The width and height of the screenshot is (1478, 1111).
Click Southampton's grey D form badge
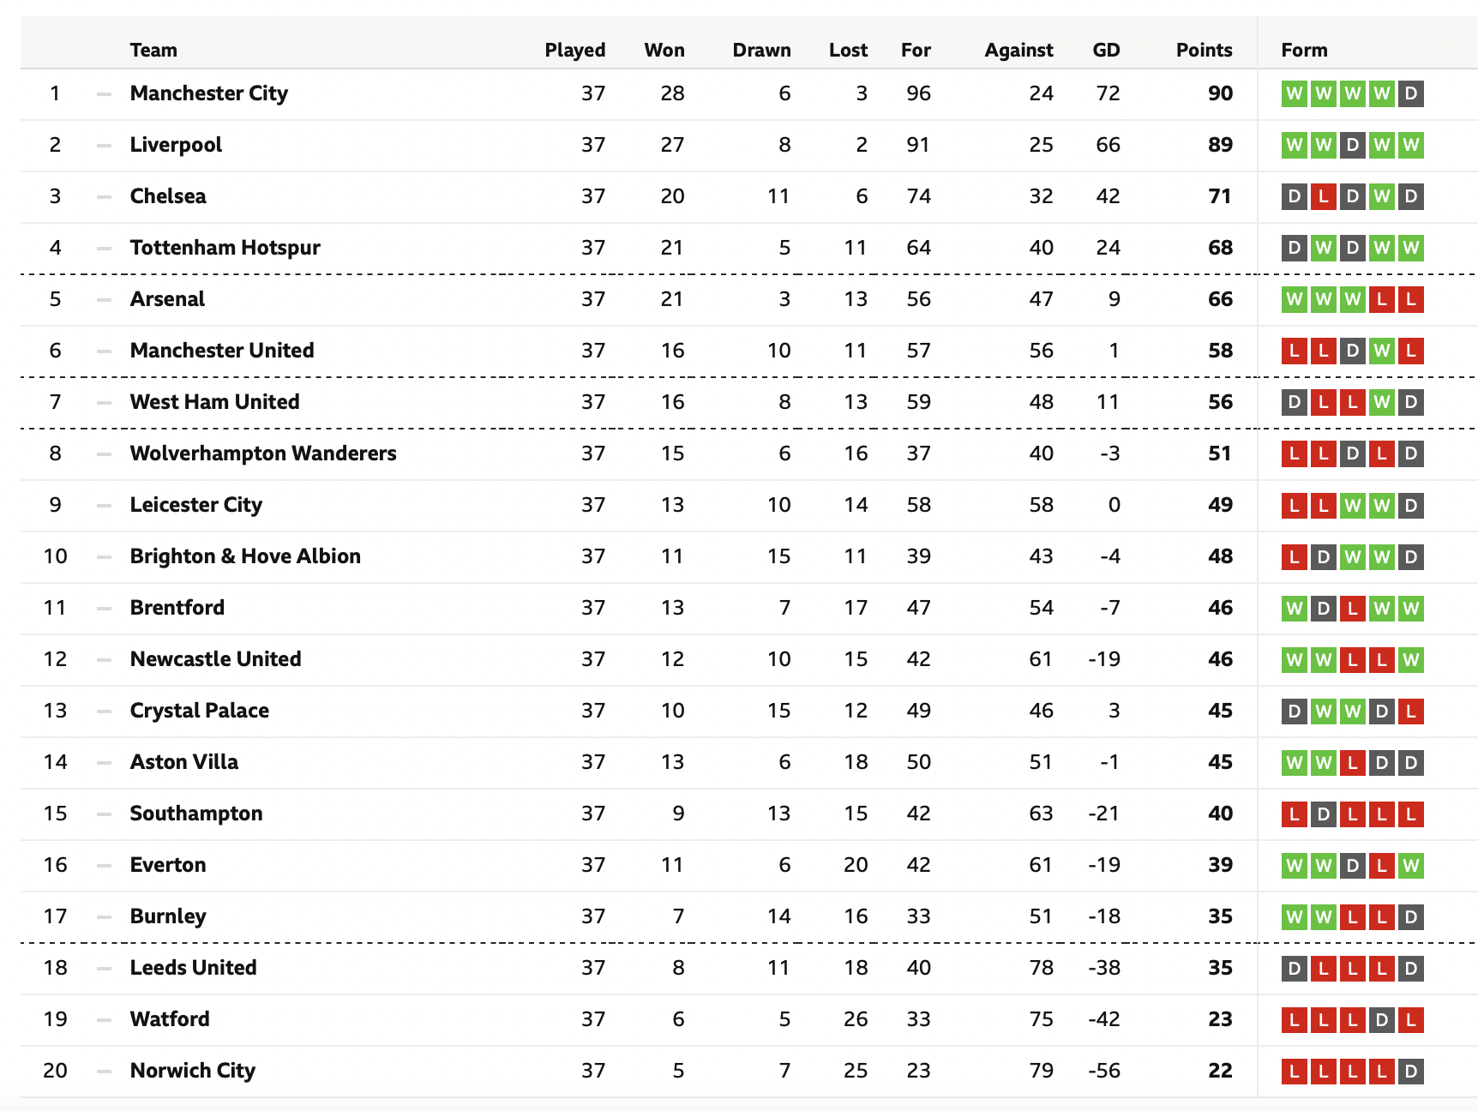pos(1324,814)
